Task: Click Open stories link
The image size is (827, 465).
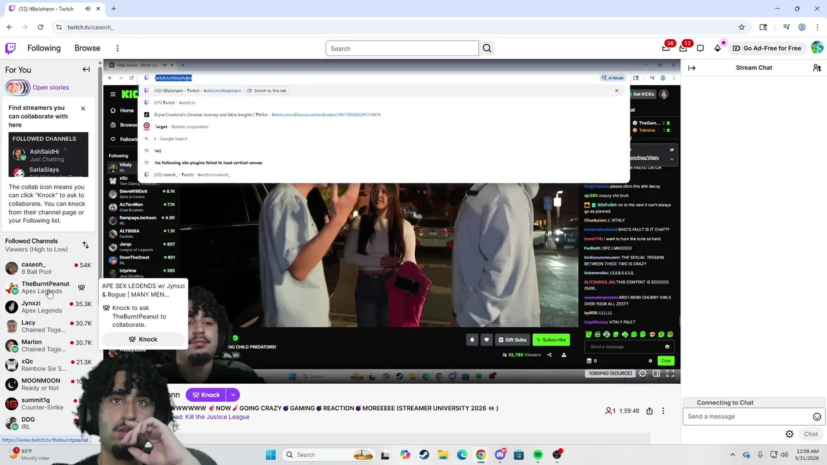Action: pos(50,88)
